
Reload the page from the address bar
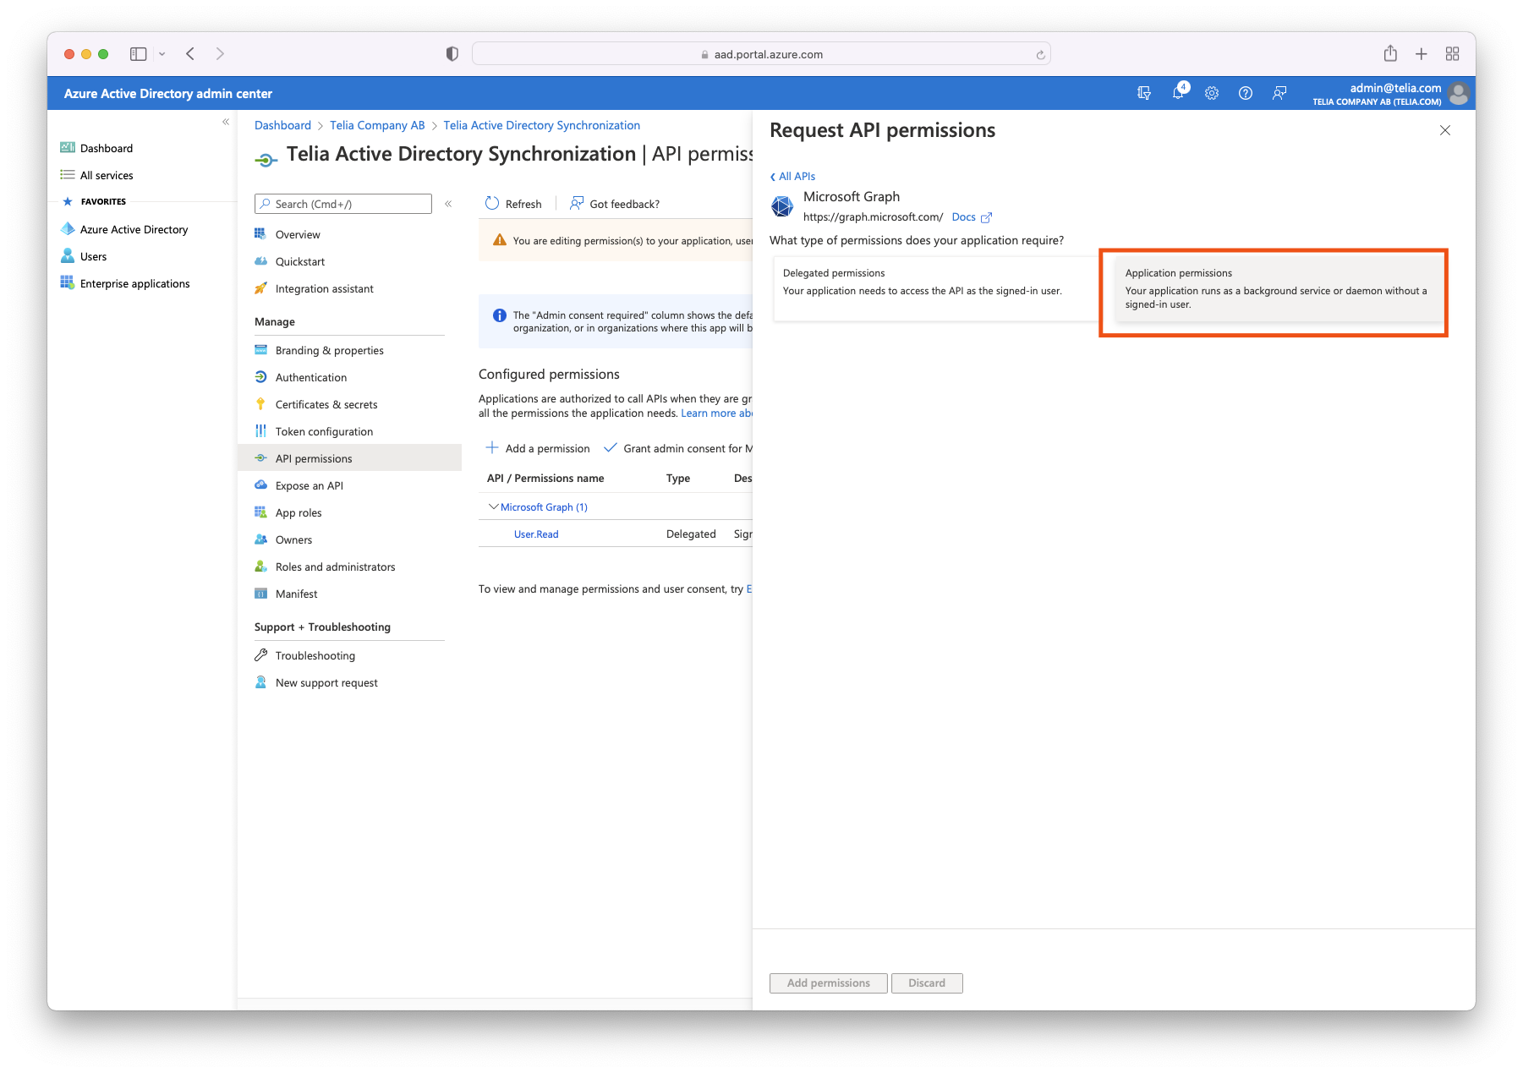point(1040,54)
